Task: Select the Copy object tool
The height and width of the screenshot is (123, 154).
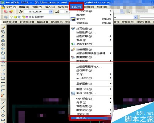Action: [x=3, y=32]
